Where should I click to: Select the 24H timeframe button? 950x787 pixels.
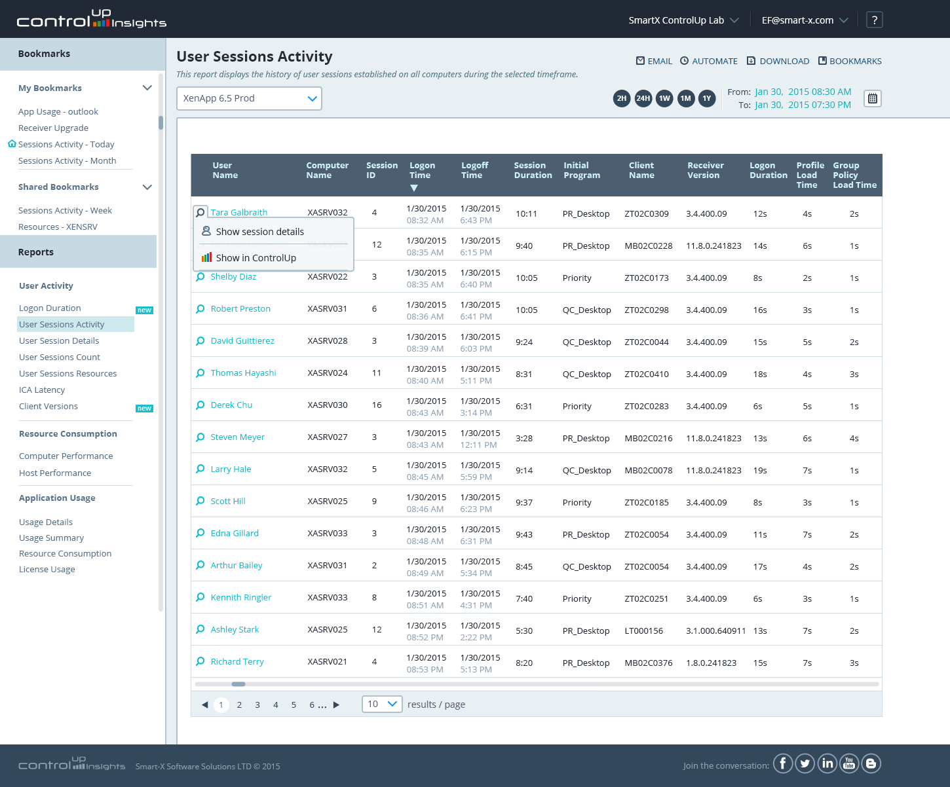click(643, 98)
